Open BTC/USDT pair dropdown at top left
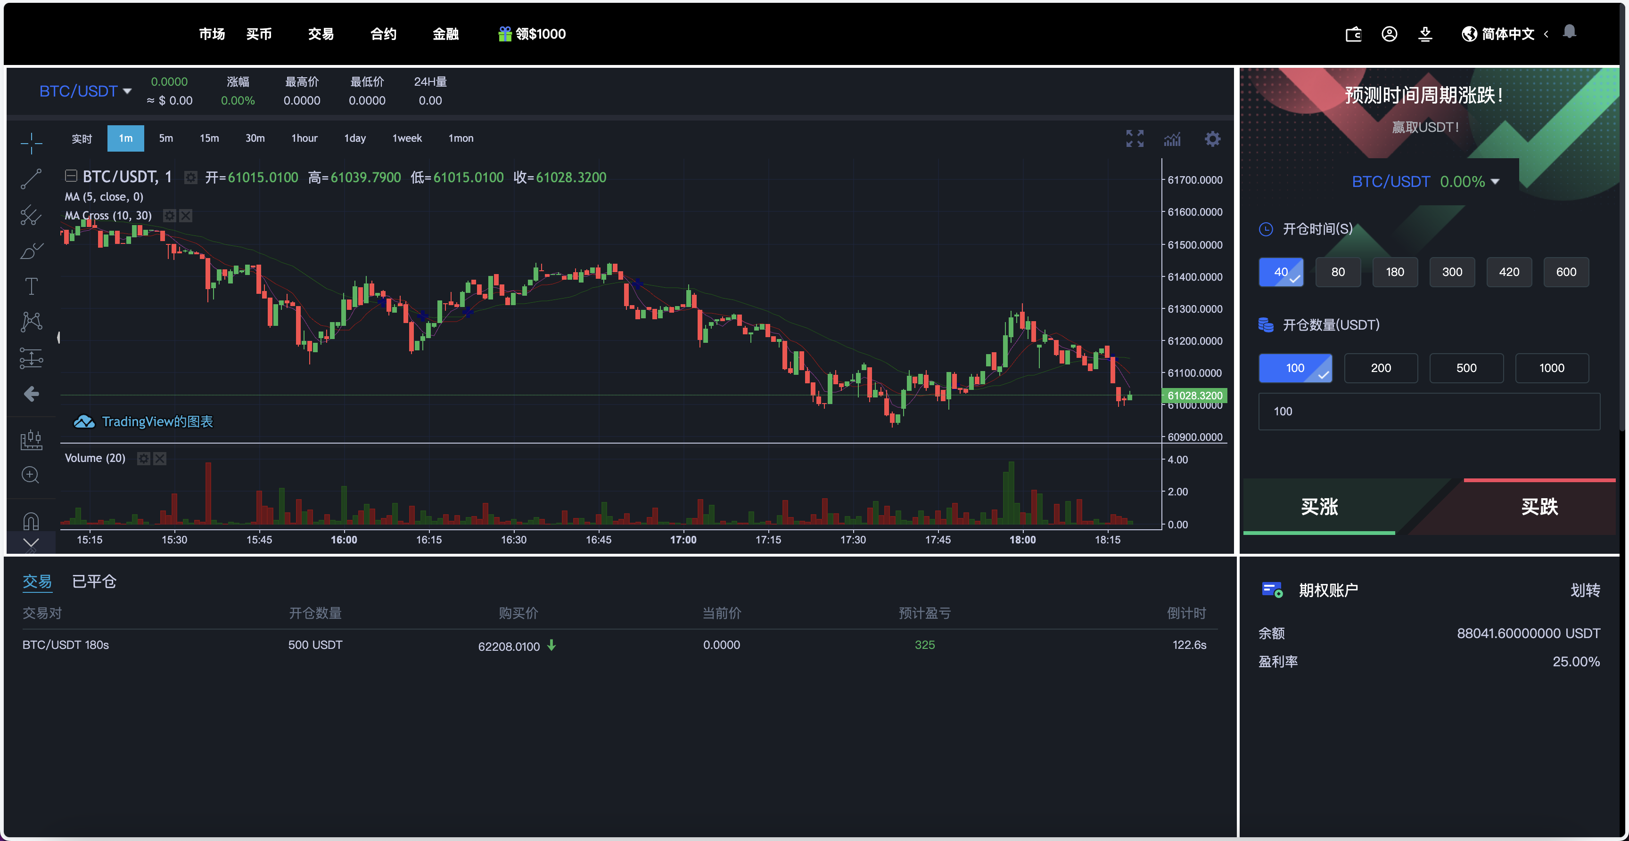The image size is (1629, 841). [x=85, y=92]
